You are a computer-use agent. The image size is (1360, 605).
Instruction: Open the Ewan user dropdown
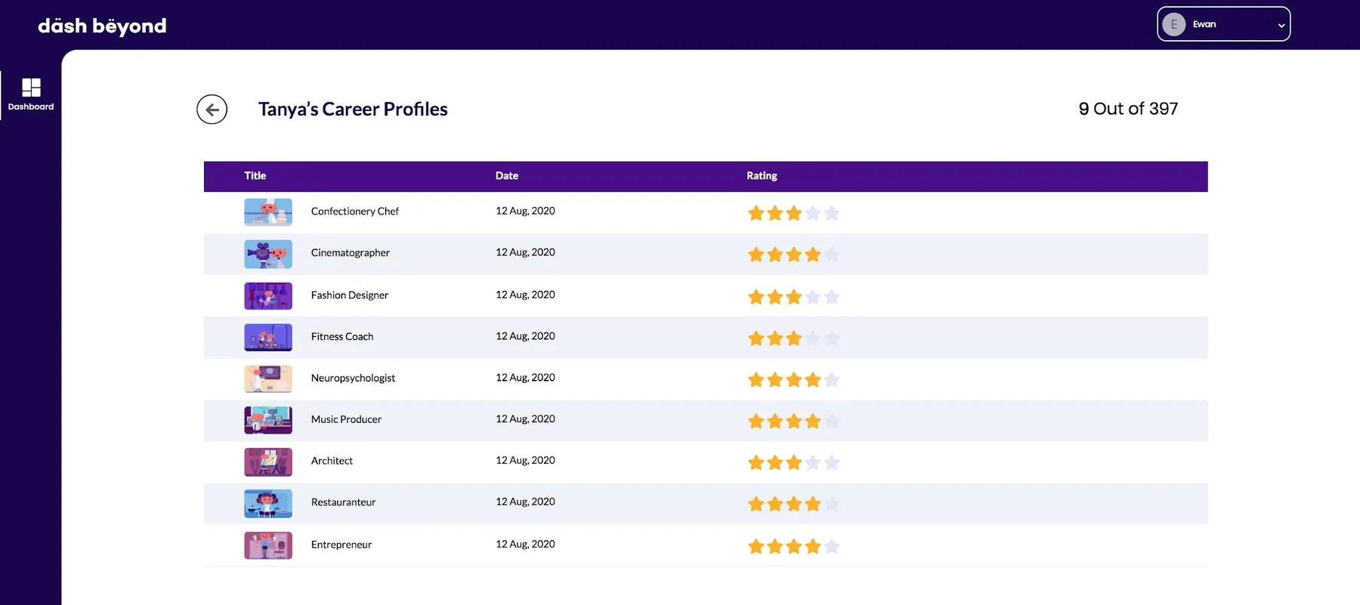[x=1223, y=24]
